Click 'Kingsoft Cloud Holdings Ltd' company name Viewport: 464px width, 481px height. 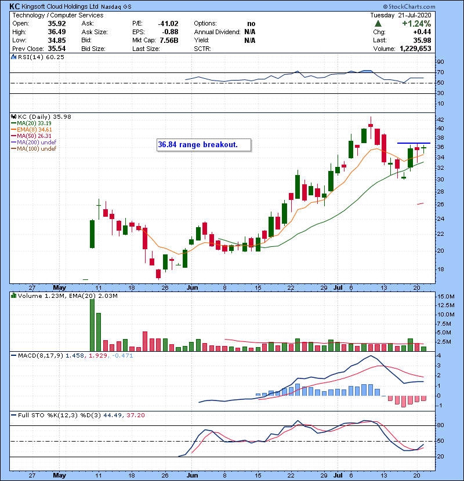pos(60,6)
